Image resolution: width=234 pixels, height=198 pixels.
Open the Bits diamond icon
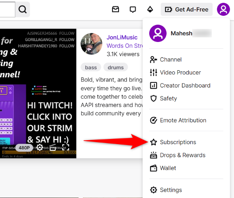(x=150, y=10)
